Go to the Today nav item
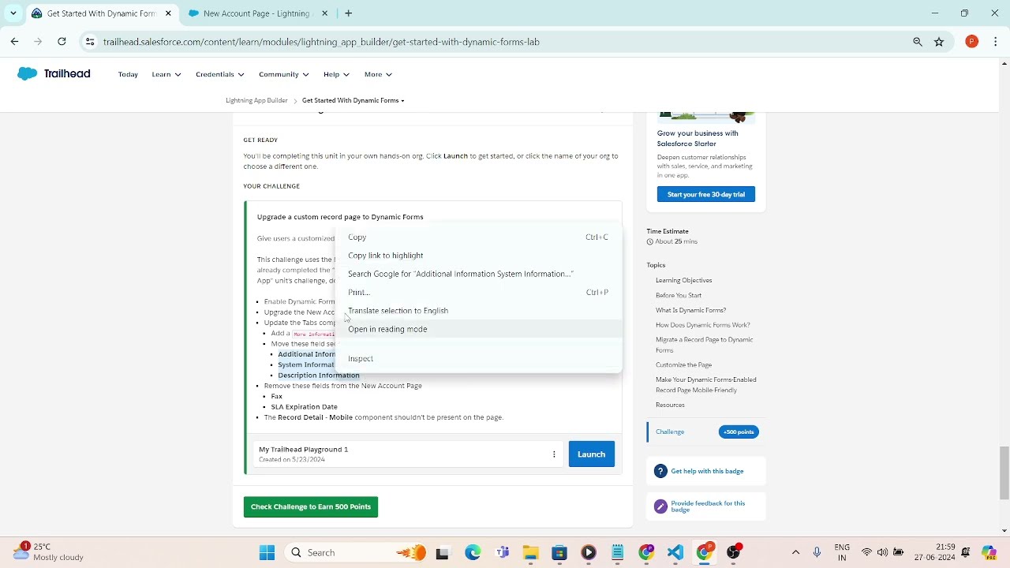Image resolution: width=1010 pixels, height=568 pixels. 128,74
